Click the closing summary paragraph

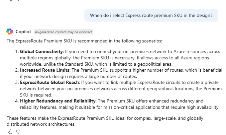point(105,121)
